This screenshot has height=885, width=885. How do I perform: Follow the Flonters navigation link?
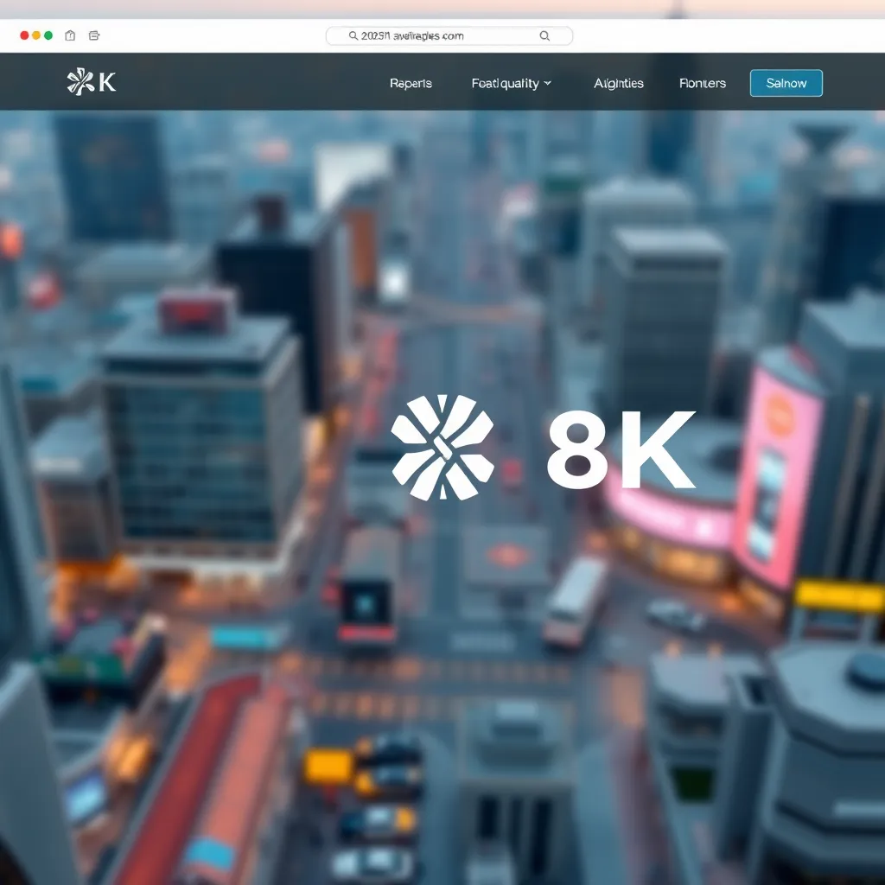pyautogui.click(x=702, y=83)
